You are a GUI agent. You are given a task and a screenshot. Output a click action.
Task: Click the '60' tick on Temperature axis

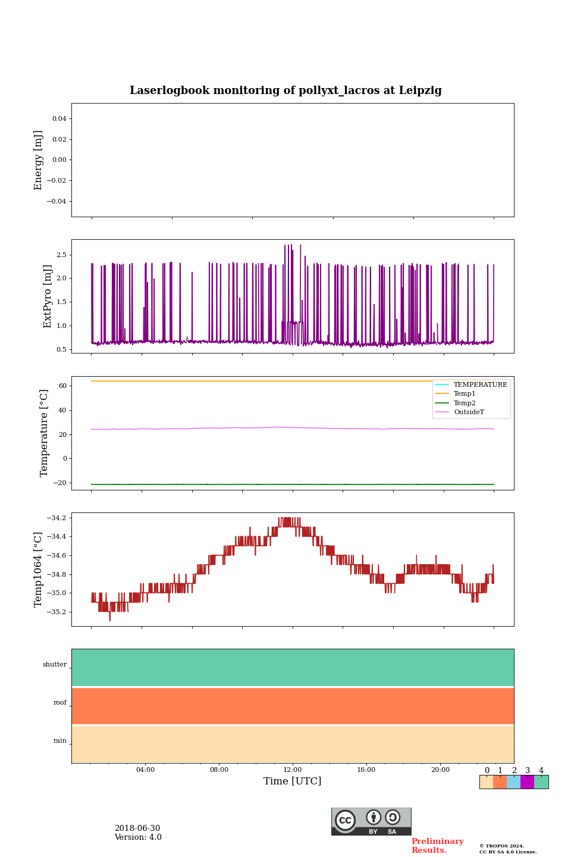coord(62,386)
